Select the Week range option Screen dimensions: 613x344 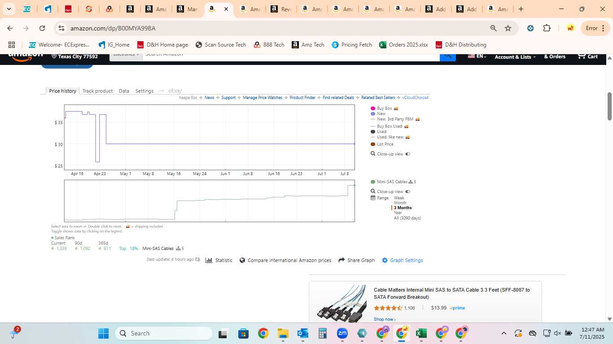click(399, 198)
